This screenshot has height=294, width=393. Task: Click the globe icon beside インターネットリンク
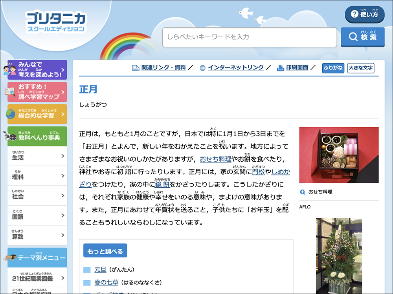202,68
